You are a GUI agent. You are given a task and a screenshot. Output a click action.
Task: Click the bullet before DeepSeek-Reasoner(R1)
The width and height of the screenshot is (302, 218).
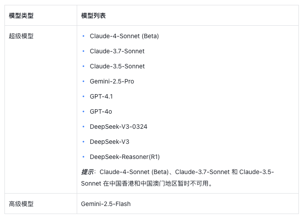83,157
